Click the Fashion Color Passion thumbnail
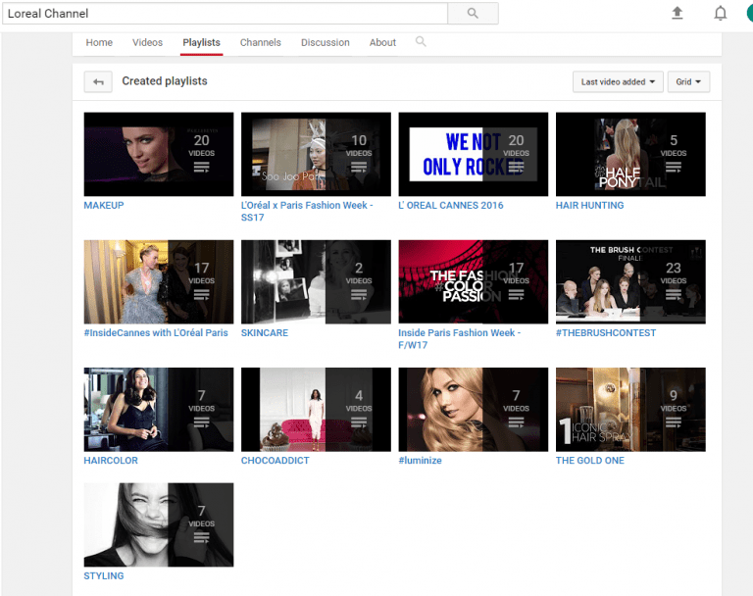 [473, 282]
